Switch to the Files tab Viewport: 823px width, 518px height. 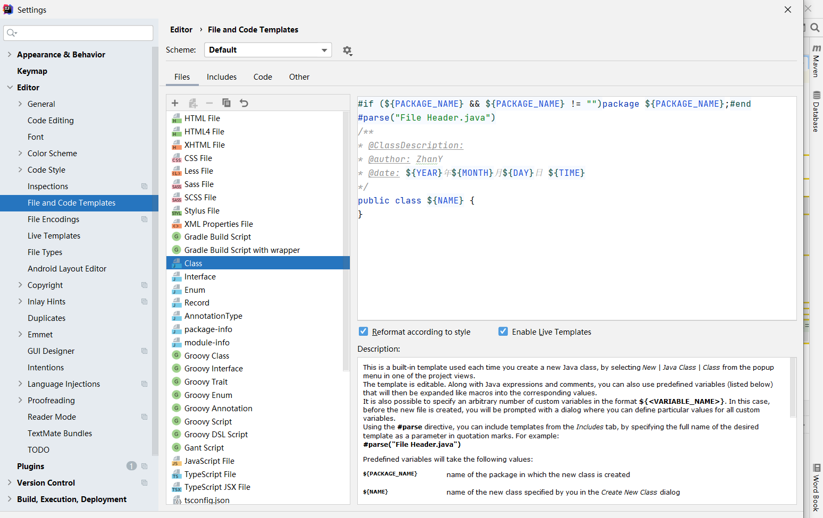pos(182,77)
